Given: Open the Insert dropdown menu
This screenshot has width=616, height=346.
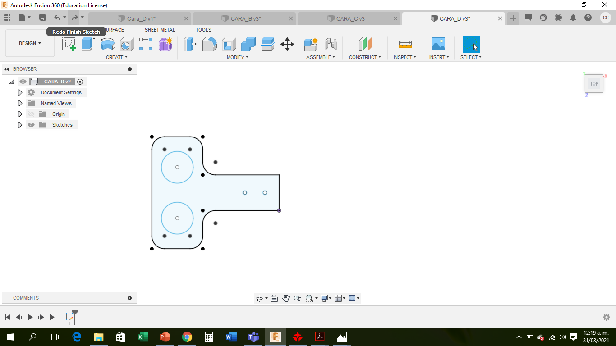Looking at the screenshot, I should [439, 57].
